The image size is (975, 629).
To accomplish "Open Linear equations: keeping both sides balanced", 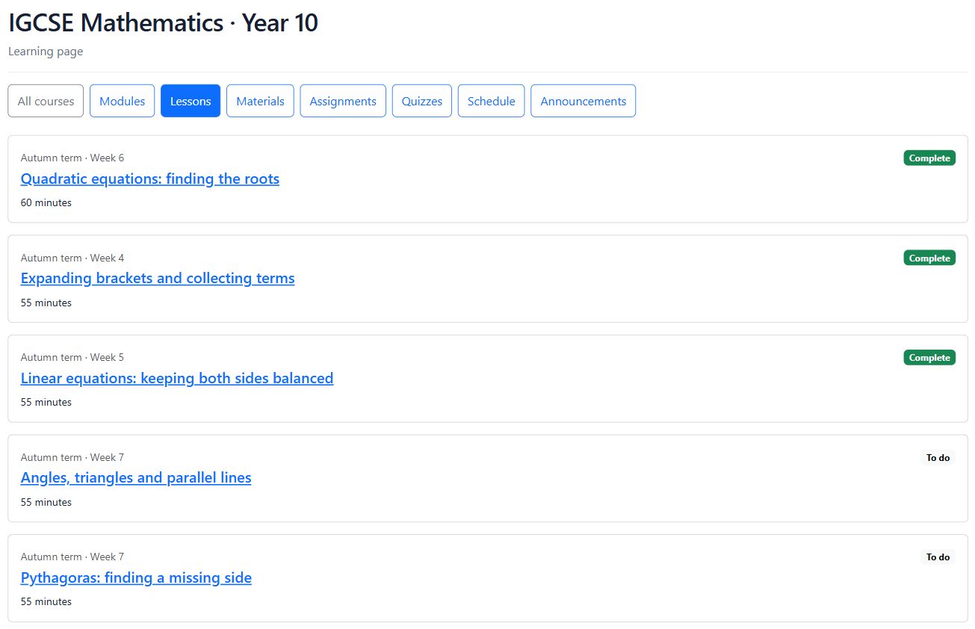I will click(x=177, y=378).
